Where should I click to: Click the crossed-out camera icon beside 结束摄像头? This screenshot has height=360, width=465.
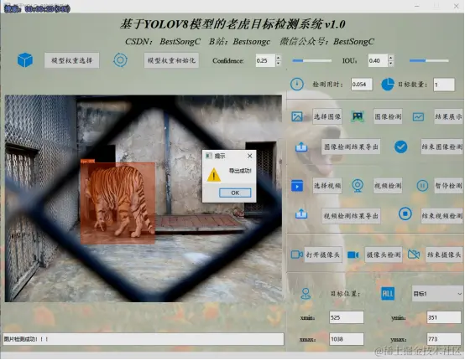point(414,255)
